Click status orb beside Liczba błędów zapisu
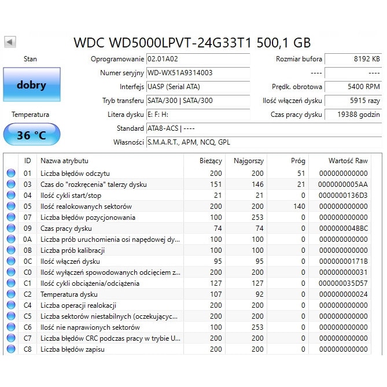The image size is (387, 387). pyautogui.click(x=11, y=349)
